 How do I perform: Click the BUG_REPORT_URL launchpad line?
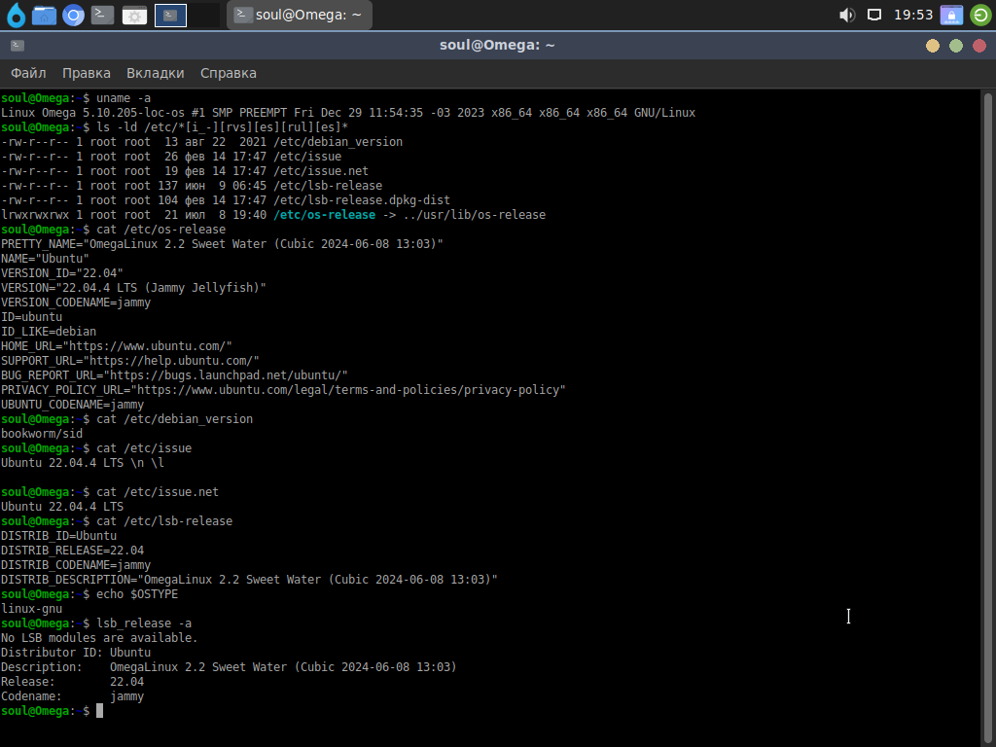[x=175, y=376]
